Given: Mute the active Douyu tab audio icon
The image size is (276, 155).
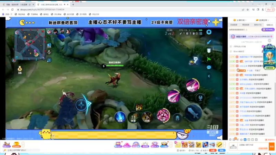Looking at the screenshot, I should pyautogui.click(x=65, y=4).
